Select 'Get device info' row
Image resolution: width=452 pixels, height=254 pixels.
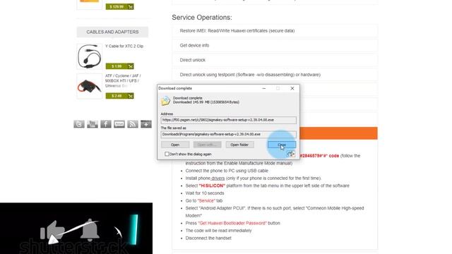coord(275,45)
